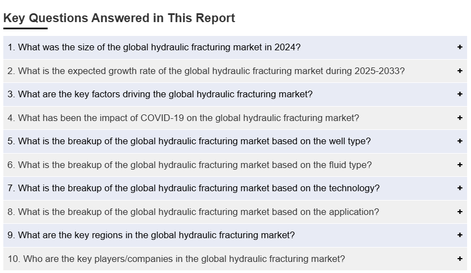Click plus icon on COVID-19 impact row
This screenshot has width=471, height=273.
[x=460, y=118]
